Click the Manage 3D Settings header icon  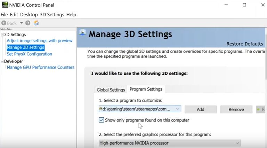point(83,33)
